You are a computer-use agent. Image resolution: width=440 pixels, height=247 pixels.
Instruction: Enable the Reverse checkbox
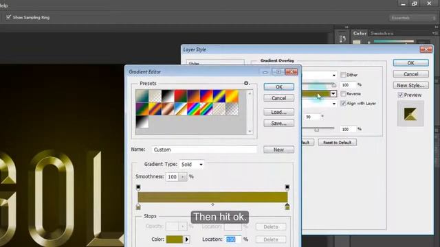(x=343, y=93)
